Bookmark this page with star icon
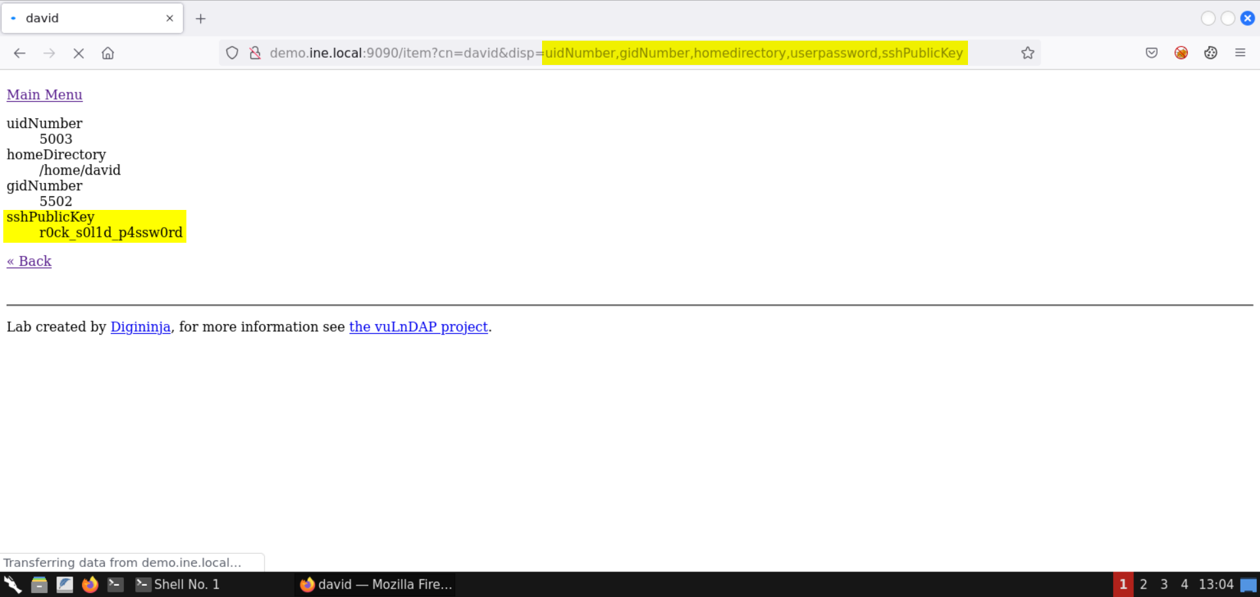This screenshot has height=597, width=1260. tap(1027, 53)
